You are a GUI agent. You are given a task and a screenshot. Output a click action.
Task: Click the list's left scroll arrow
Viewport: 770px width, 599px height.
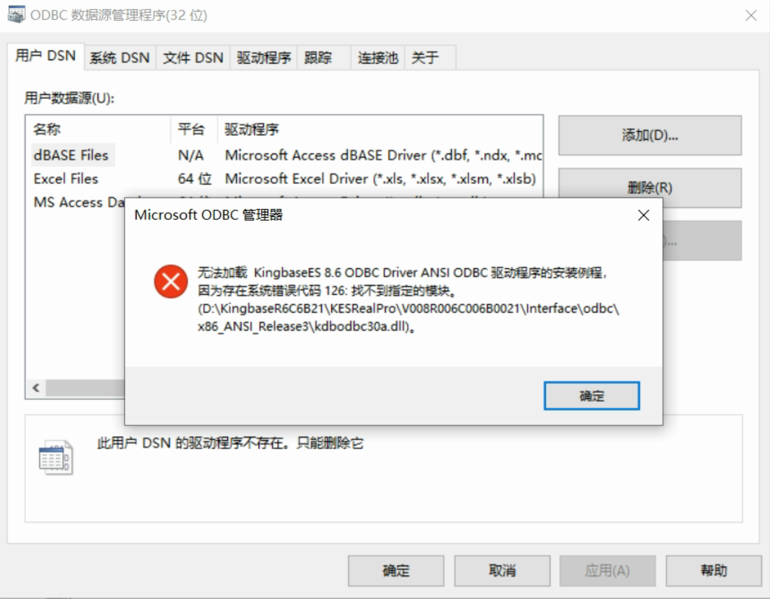click(36, 388)
